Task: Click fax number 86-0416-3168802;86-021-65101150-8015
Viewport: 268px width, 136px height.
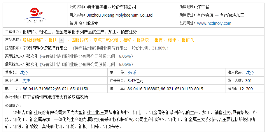Action: coord(165,89)
